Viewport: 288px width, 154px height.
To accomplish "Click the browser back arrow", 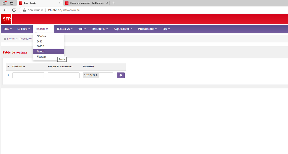I will [x=5, y=10].
